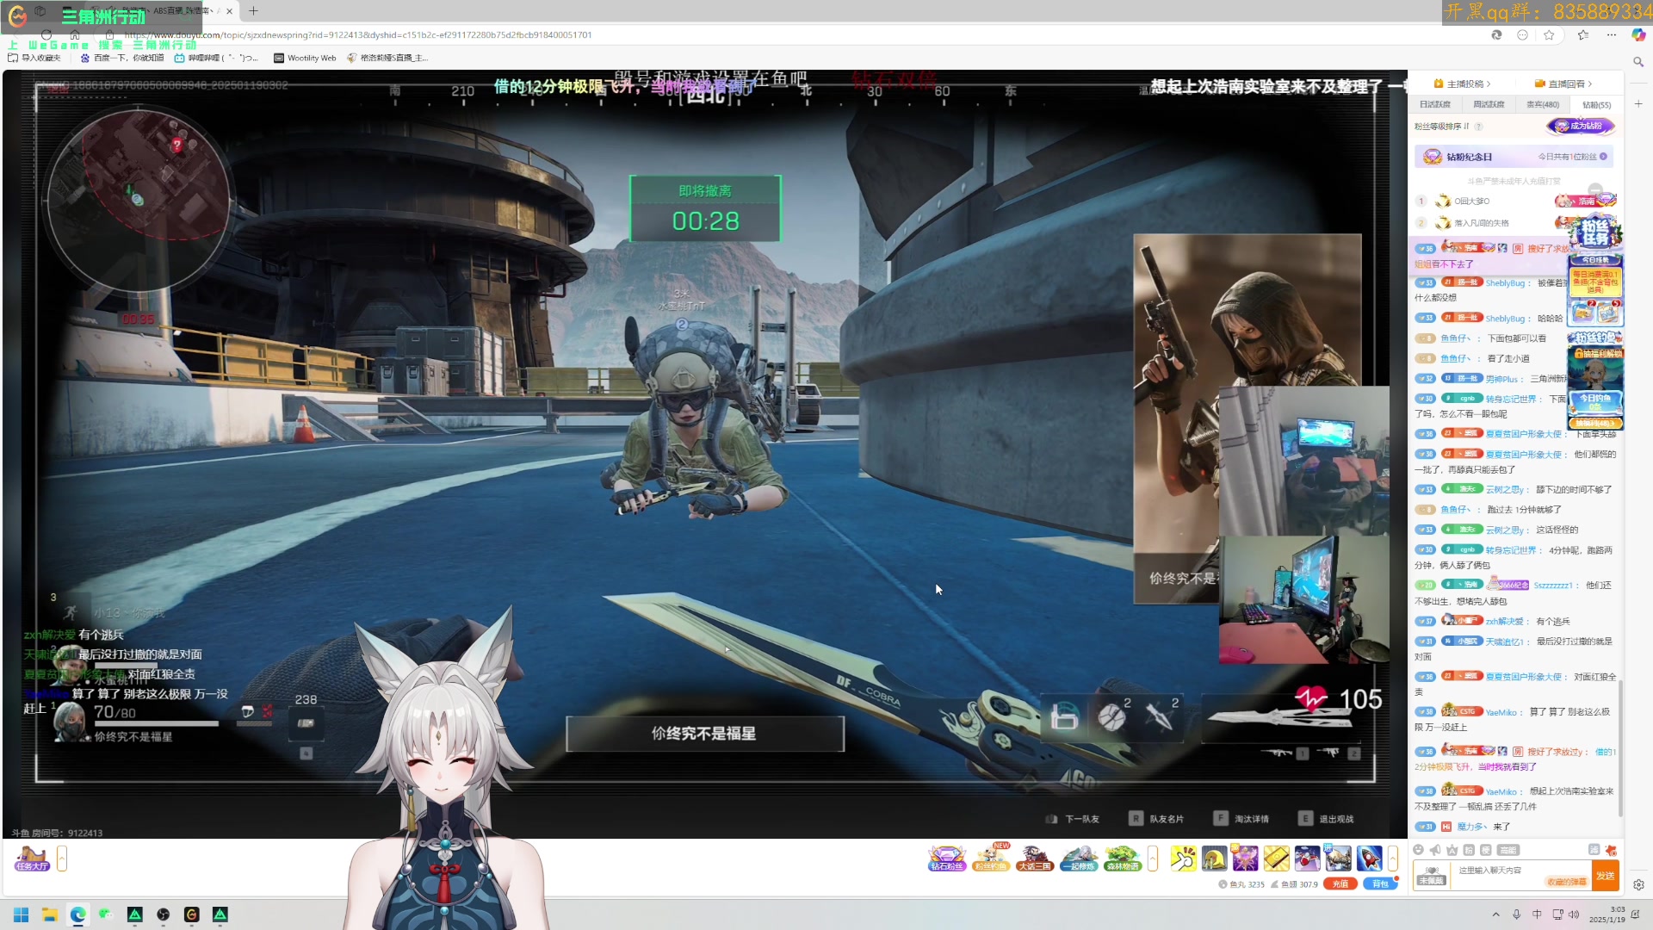This screenshot has height=930, width=1653.
Task: Open a new browser tab
Action: click(253, 11)
